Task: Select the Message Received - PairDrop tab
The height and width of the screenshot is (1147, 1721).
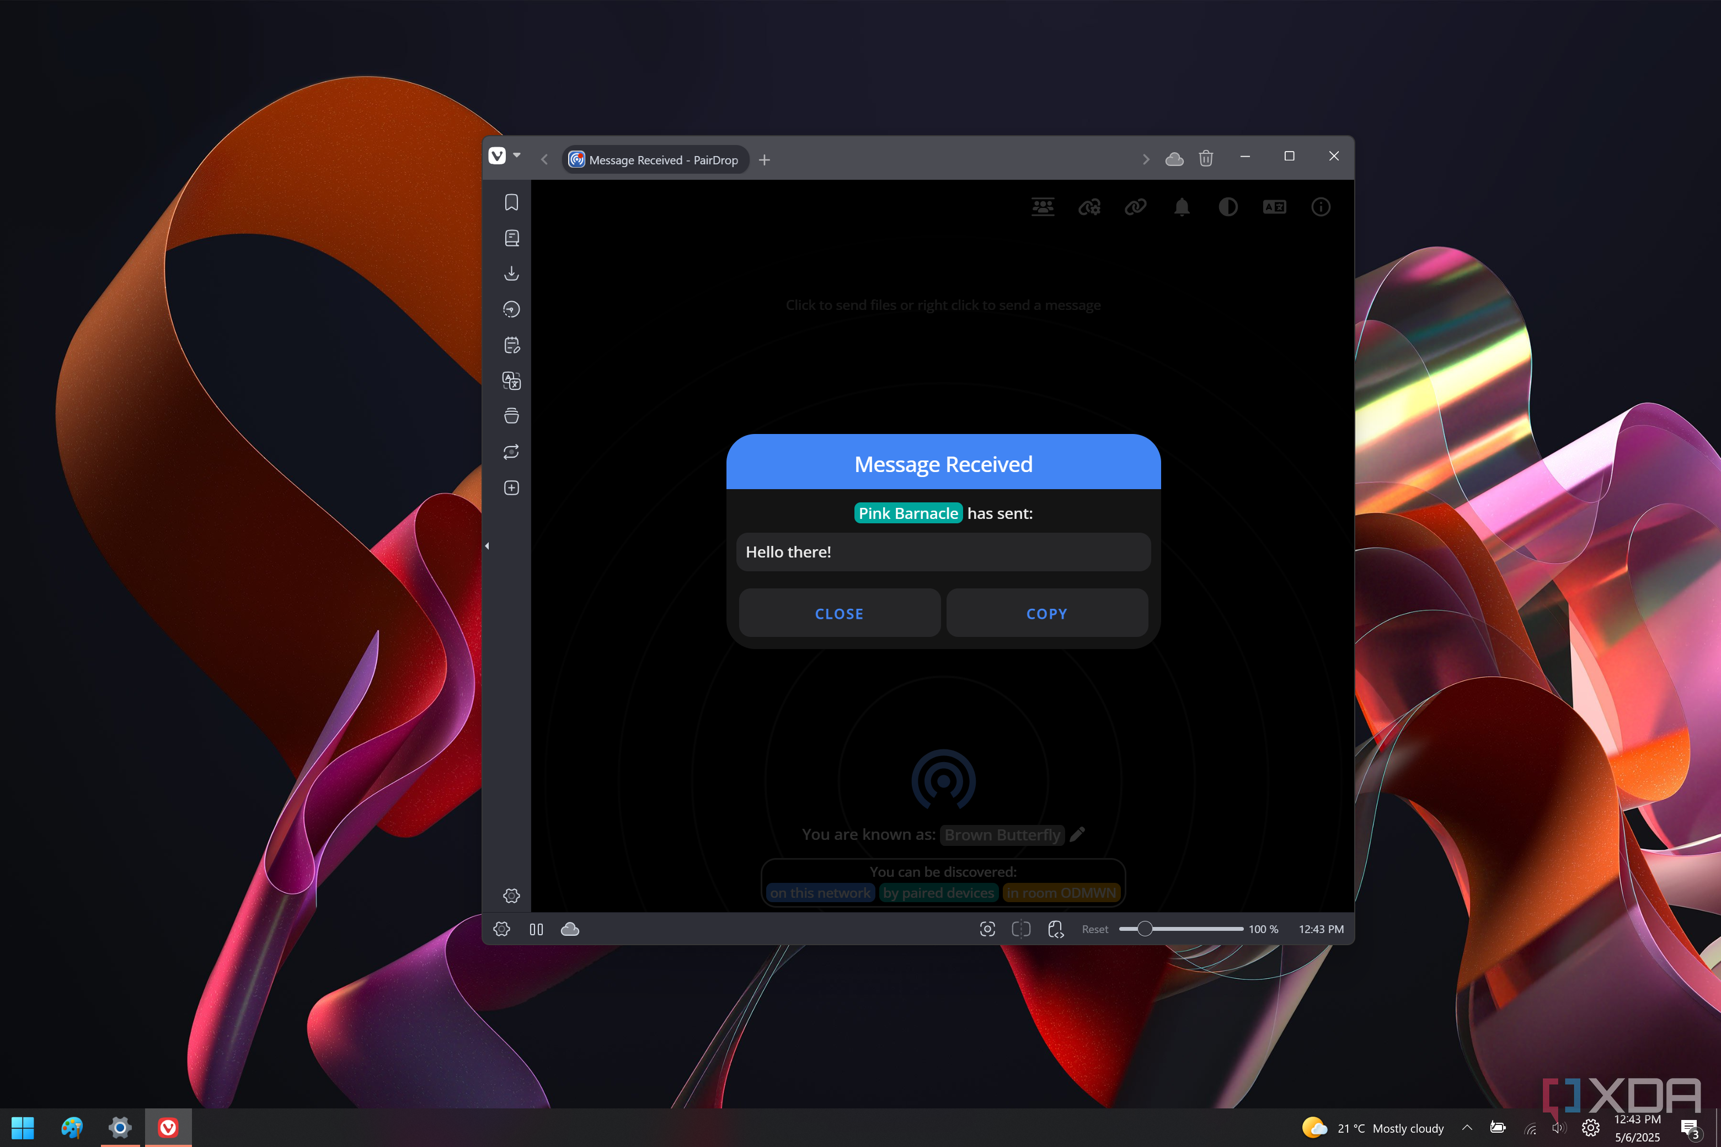Action: click(x=656, y=159)
